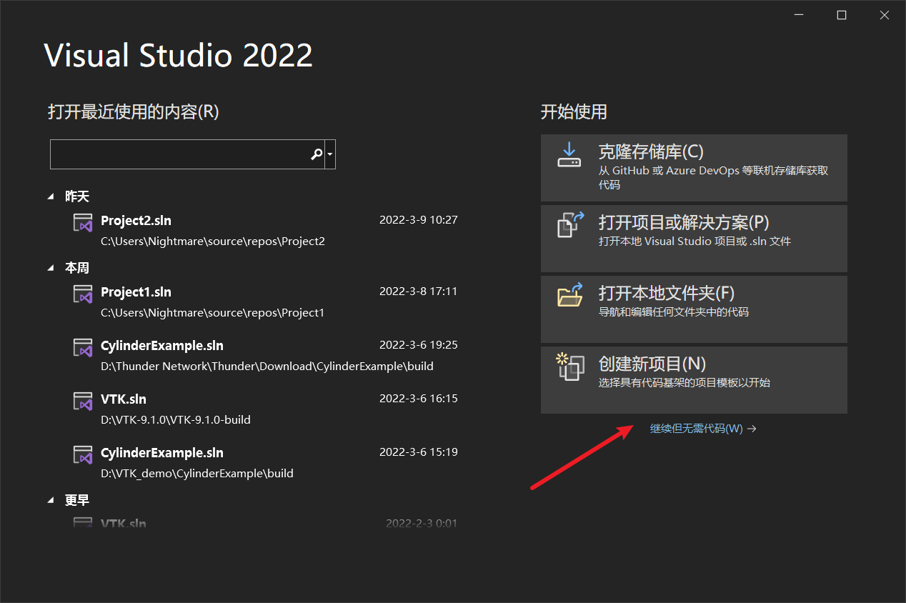Click the Project1.sln solution file icon
The width and height of the screenshot is (906, 603).
pos(82,294)
